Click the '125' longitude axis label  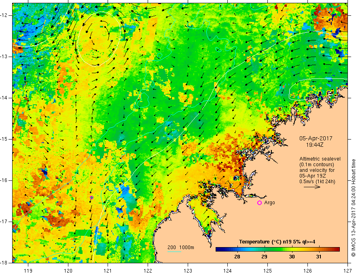point(268,271)
